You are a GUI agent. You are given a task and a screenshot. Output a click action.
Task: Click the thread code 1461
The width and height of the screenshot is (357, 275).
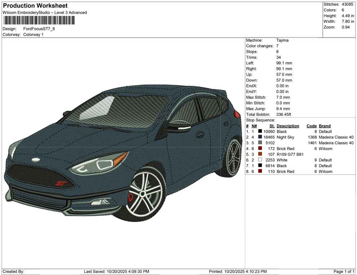(x=312, y=143)
